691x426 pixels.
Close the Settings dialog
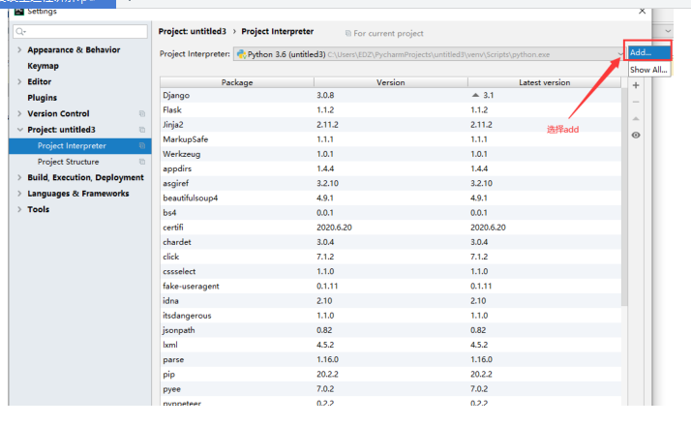pyautogui.click(x=642, y=11)
